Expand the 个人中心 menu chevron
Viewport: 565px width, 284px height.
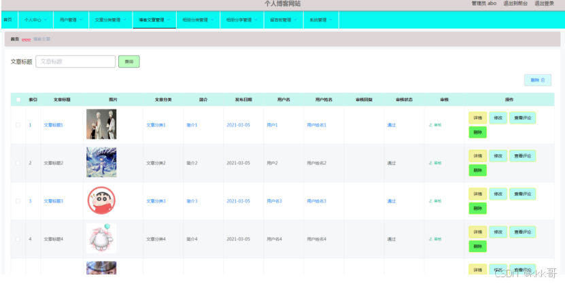coord(46,20)
